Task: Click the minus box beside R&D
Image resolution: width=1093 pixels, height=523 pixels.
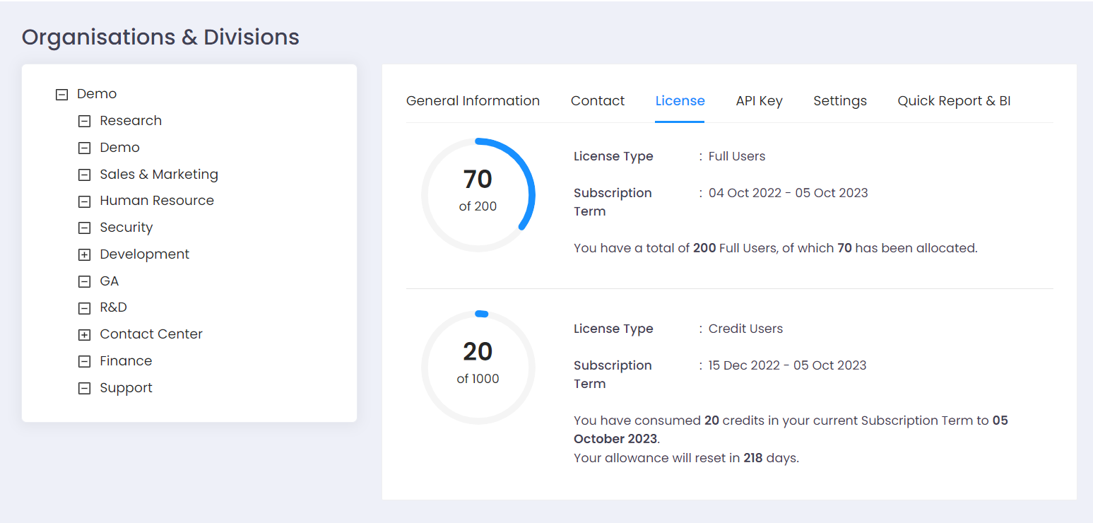Action: pos(84,308)
